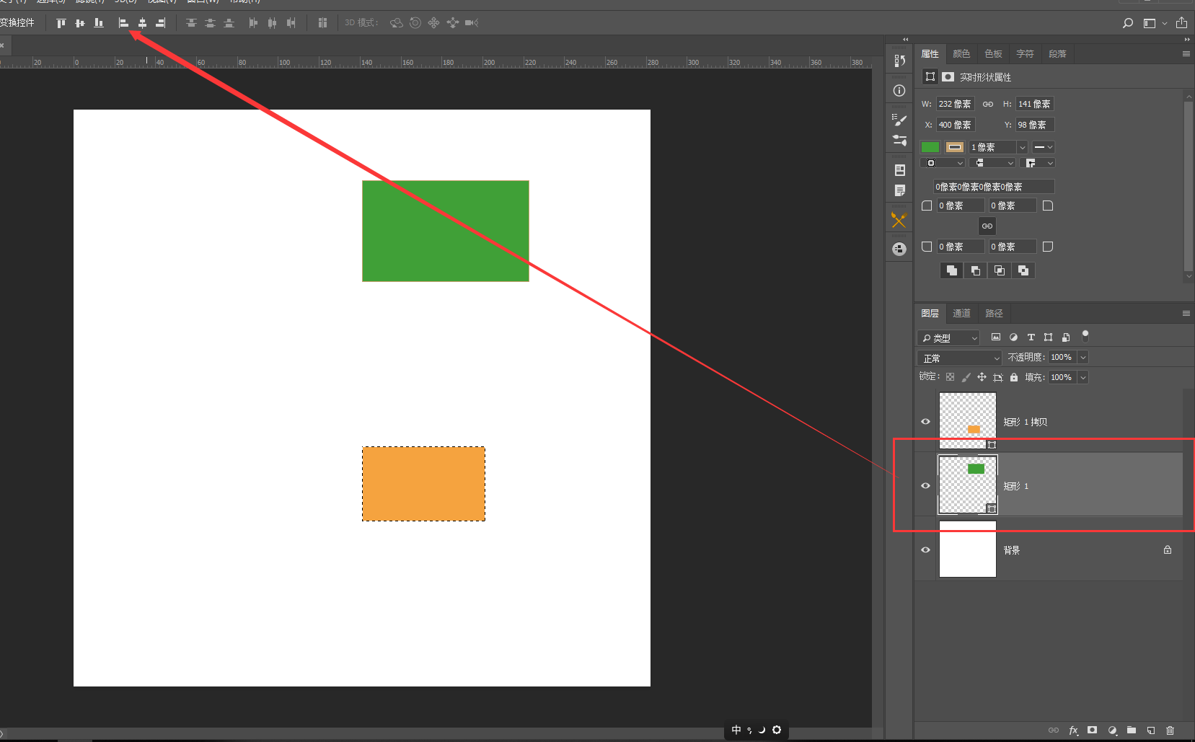Click Distribute bottom edges icon

tap(229, 23)
